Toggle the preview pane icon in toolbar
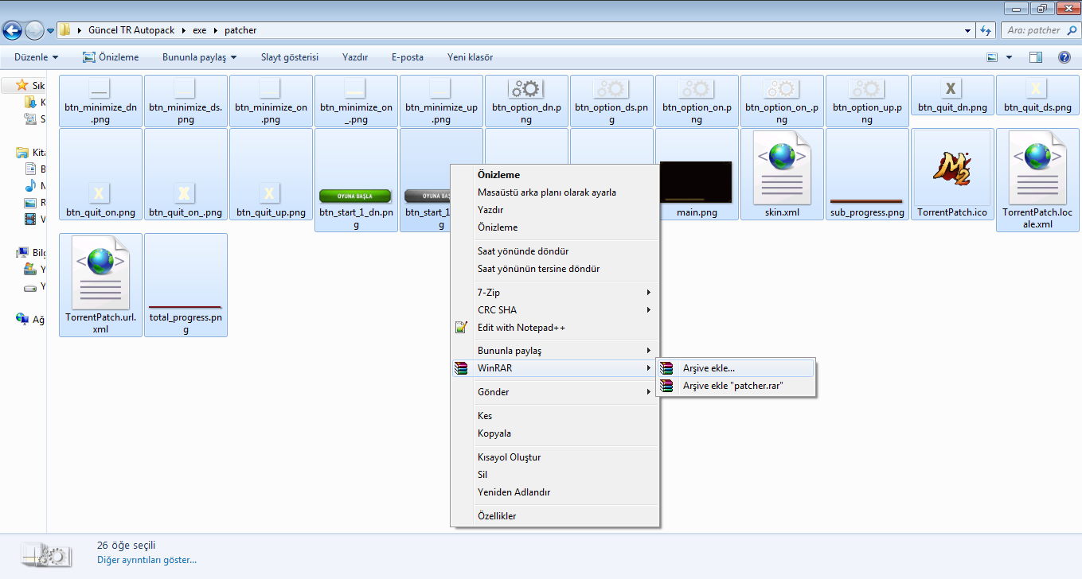 1036,57
